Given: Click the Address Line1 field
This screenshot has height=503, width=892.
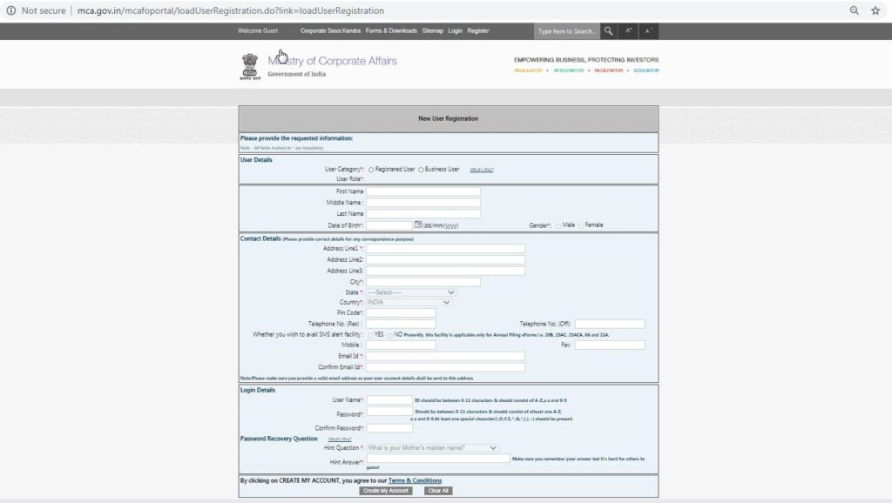Looking at the screenshot, I should coord(445,248).
